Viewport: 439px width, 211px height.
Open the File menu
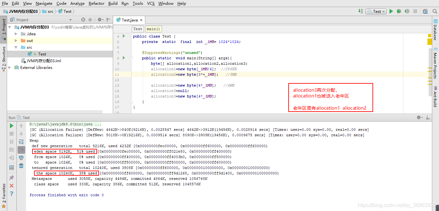5,3
